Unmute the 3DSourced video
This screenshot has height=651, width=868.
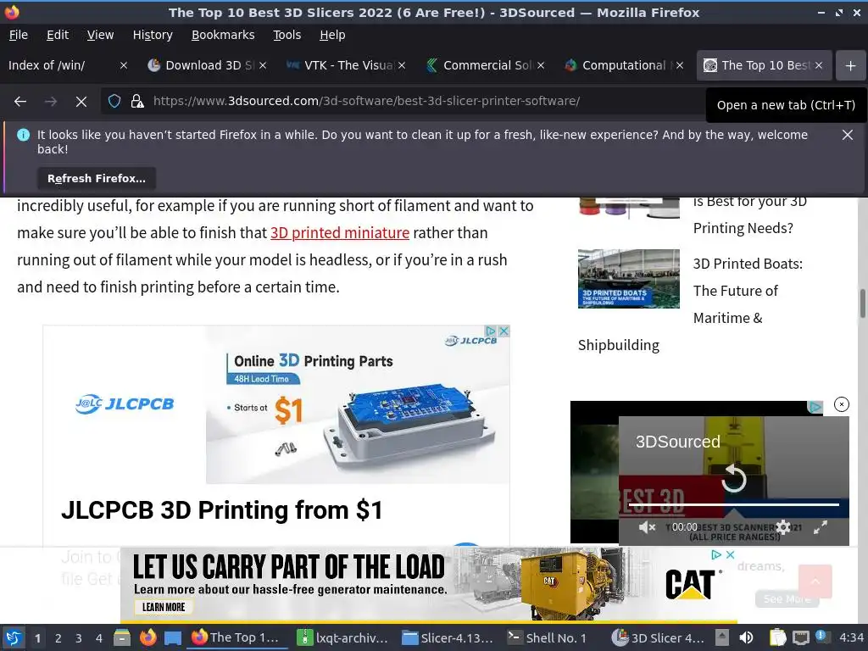[x=647, y=527]
